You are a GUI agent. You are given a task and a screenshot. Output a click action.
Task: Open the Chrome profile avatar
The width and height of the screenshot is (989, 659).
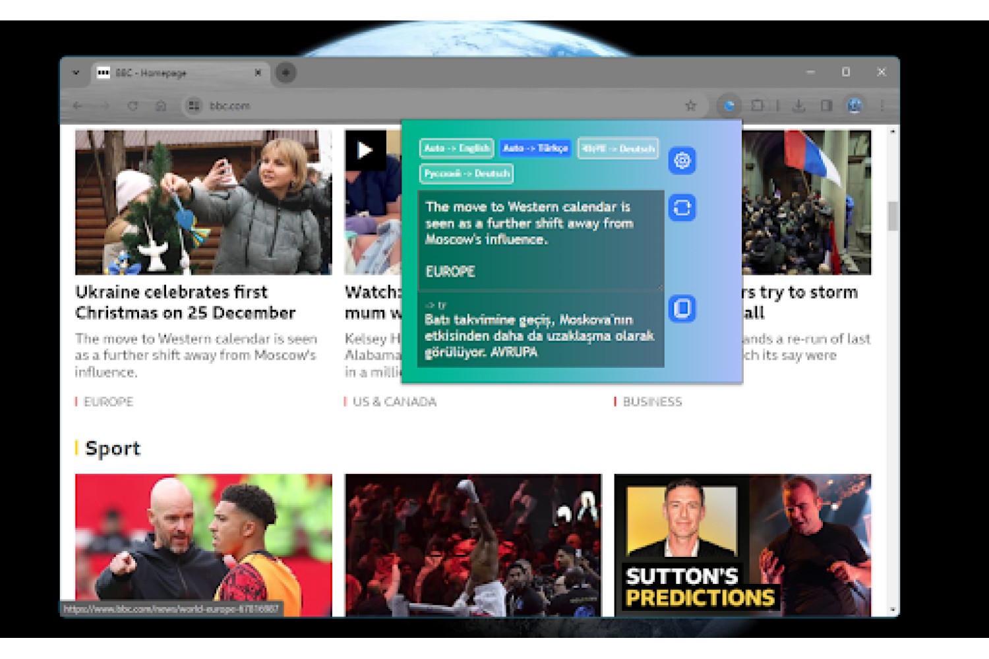[854, 105]
